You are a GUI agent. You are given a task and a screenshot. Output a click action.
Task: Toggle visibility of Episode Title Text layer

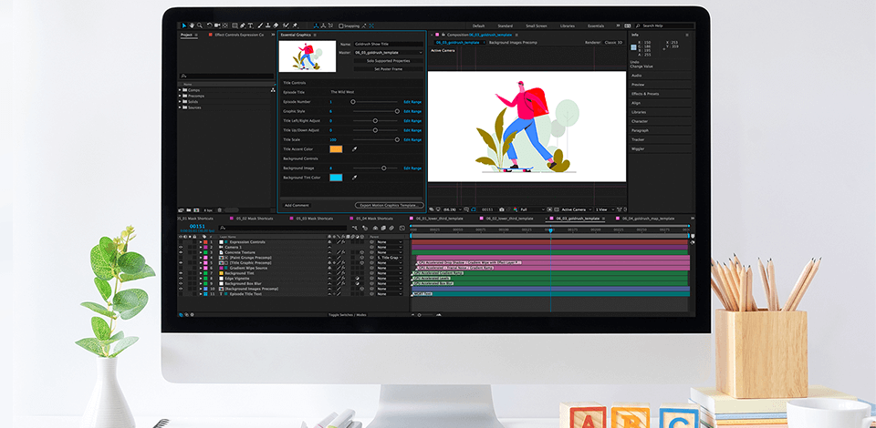coord(182,294)
